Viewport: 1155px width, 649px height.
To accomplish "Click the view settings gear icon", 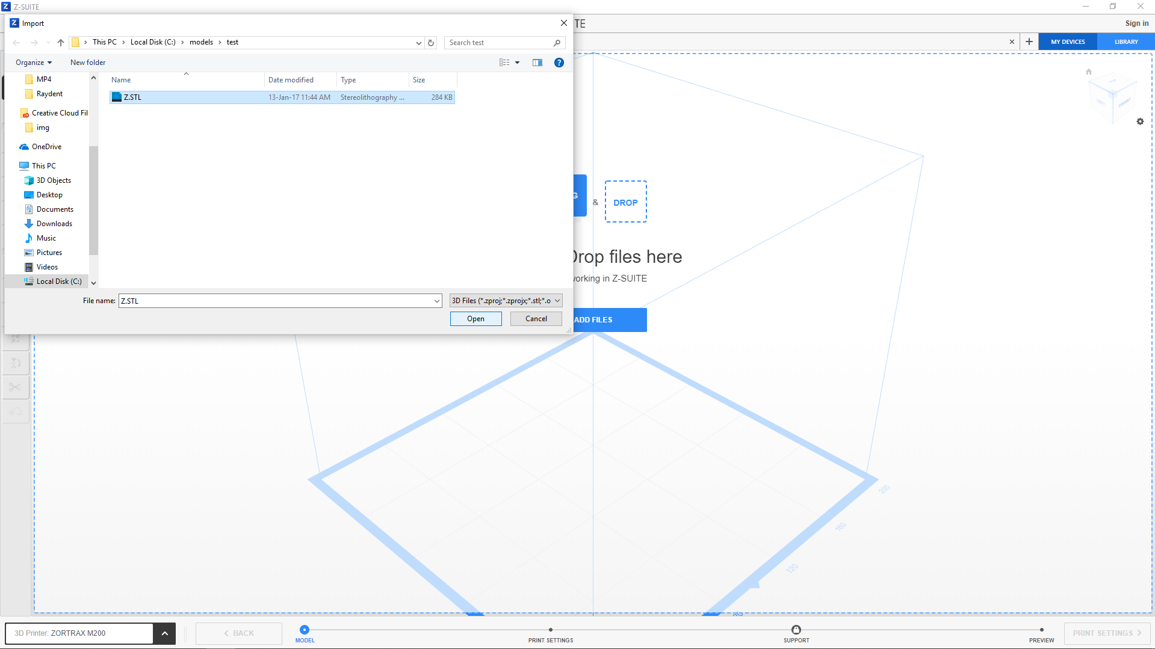I will tap(1140, 121).
